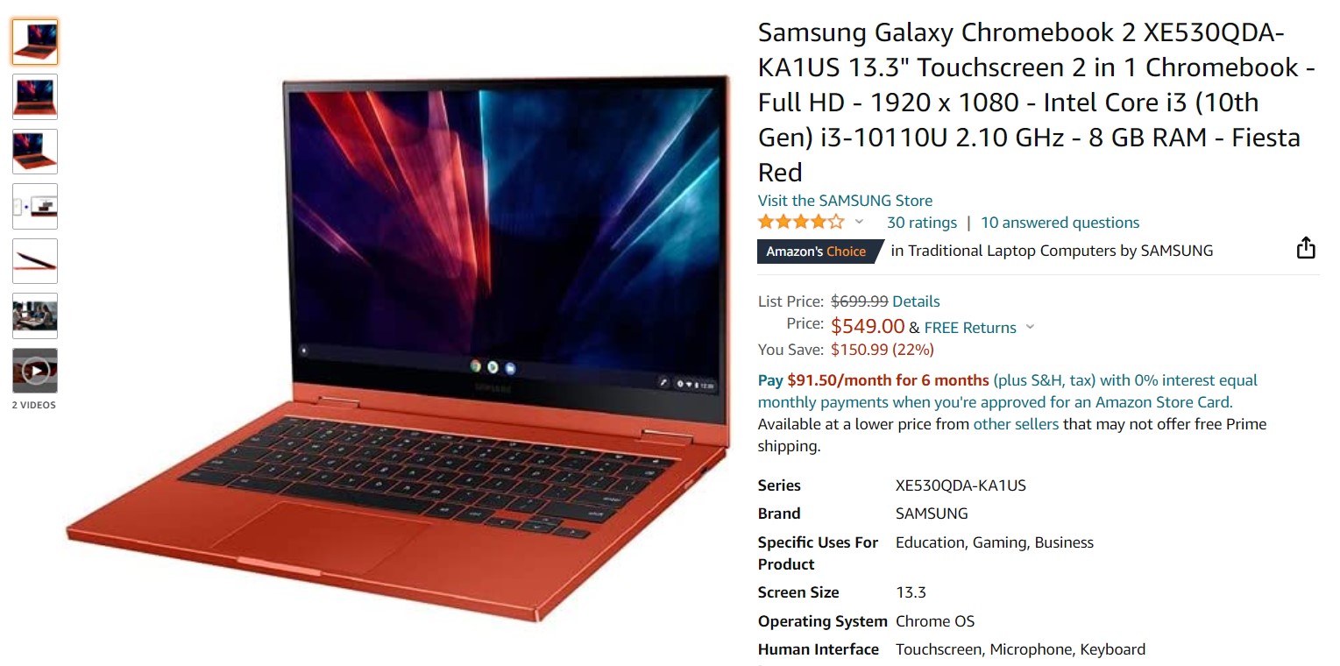1340x666 pixels.
Task: Open the lifestyle photo thumbnail with people
Action: [x=35, y=315]
